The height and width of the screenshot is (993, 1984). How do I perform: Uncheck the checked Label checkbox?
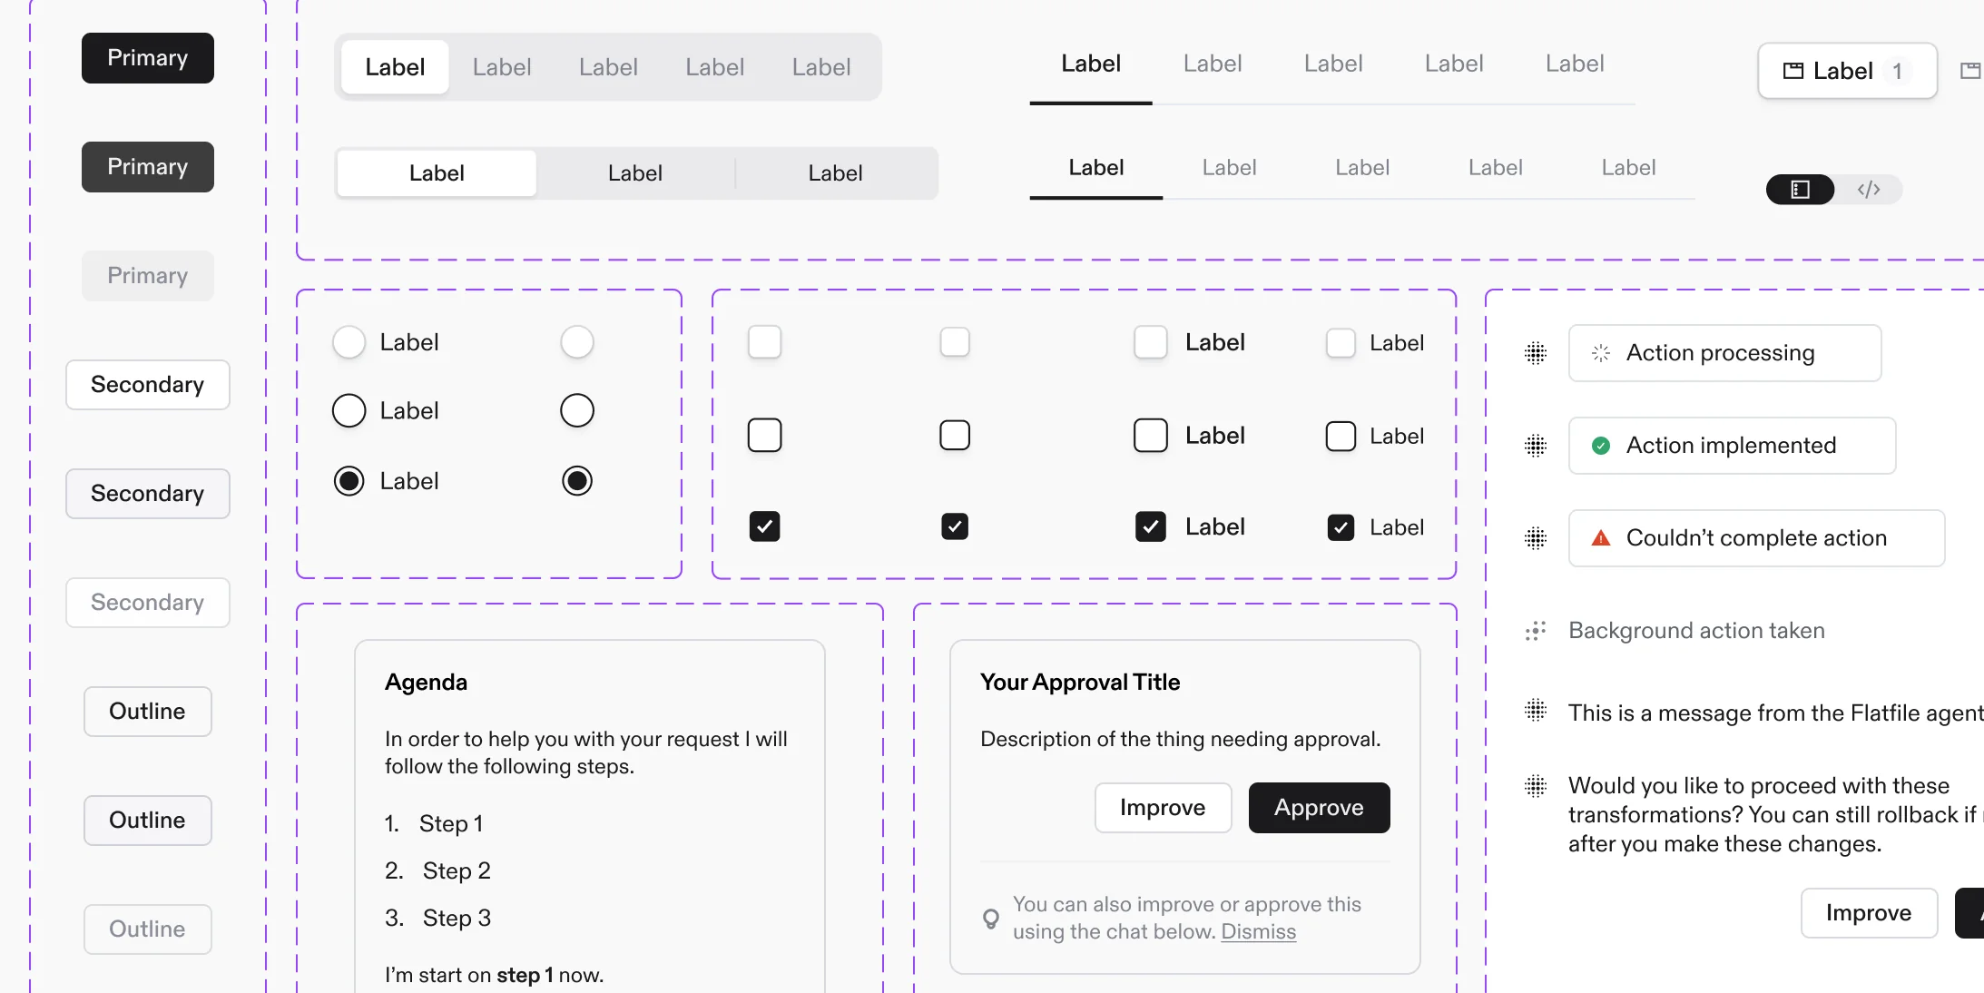pyautogui.click(x=1150, y=526)
